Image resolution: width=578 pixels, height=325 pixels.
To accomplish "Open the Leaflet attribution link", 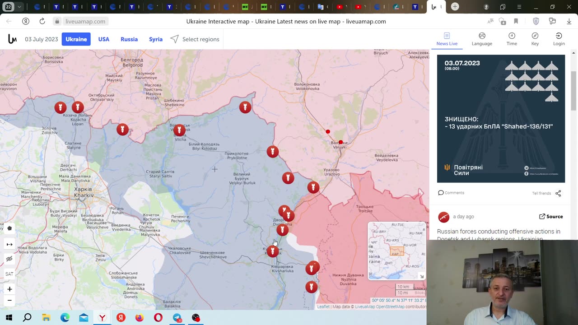I will point(323,307).
